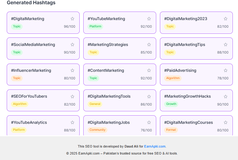
Task: Star the #DigitalMarketing hashtag
Action: click(x=72, y=19)
